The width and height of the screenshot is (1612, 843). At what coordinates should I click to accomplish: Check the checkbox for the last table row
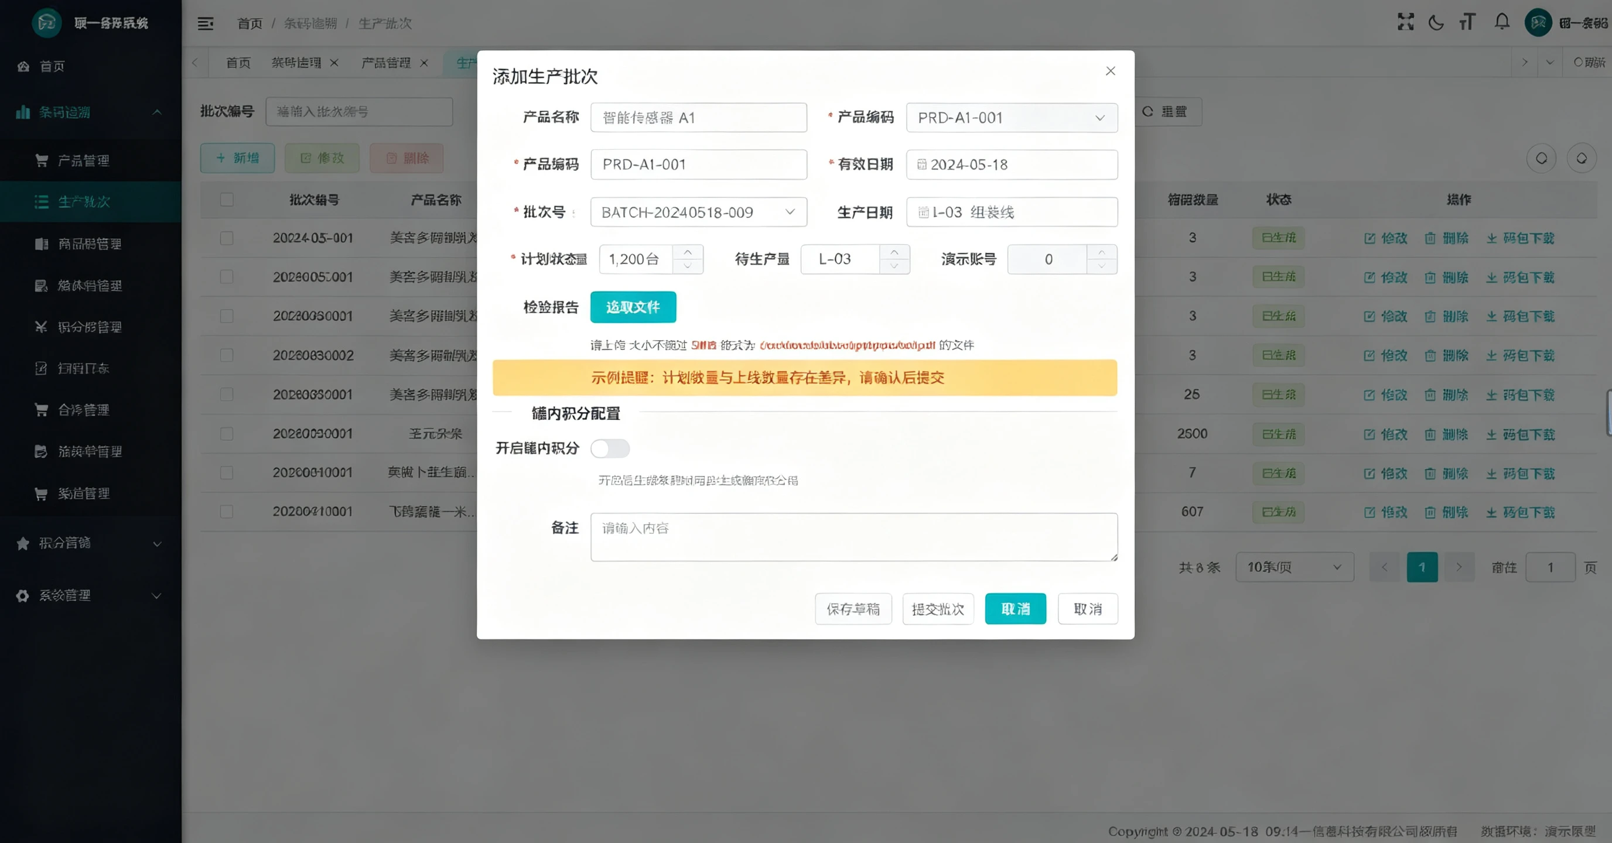(x=227, y=512)
